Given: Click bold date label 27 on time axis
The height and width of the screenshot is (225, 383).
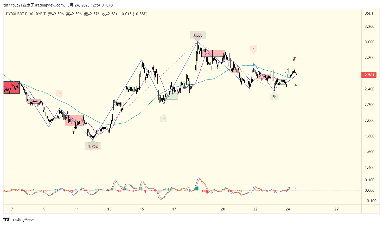Looking at the screenshot, I should tap(336, 209).
